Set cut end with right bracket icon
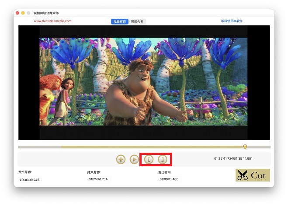This screenshot has height=205, width=288. click(163, 160)
